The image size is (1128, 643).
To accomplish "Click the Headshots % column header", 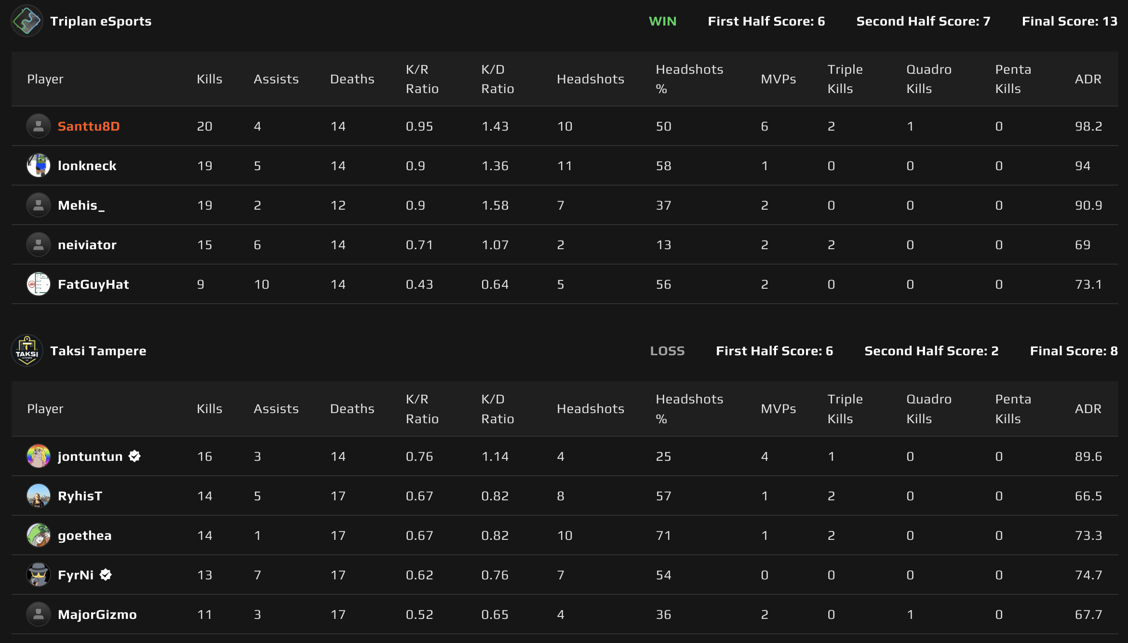I will click(689, 79).
